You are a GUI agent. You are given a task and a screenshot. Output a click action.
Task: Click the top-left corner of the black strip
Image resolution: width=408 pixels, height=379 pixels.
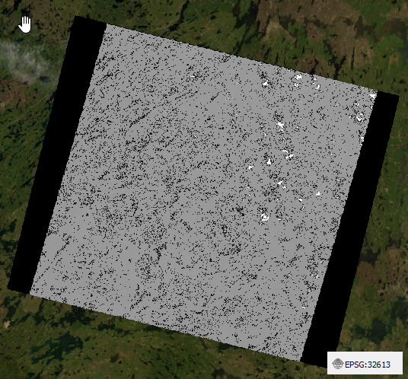tap(75, 17)
